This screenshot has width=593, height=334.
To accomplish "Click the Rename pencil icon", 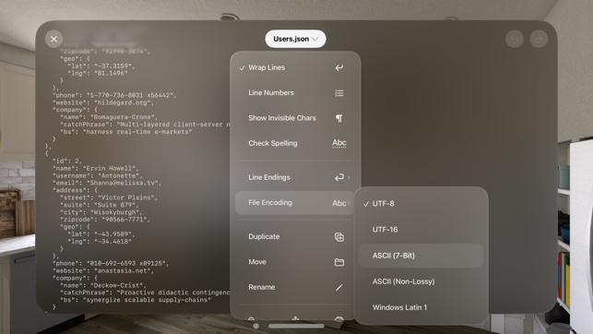I will (x=339, y=288).
